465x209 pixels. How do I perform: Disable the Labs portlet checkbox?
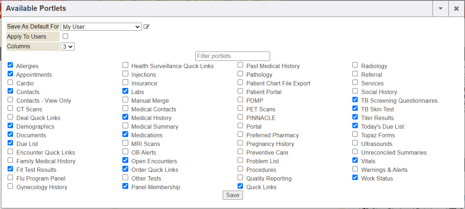point(125,91)
